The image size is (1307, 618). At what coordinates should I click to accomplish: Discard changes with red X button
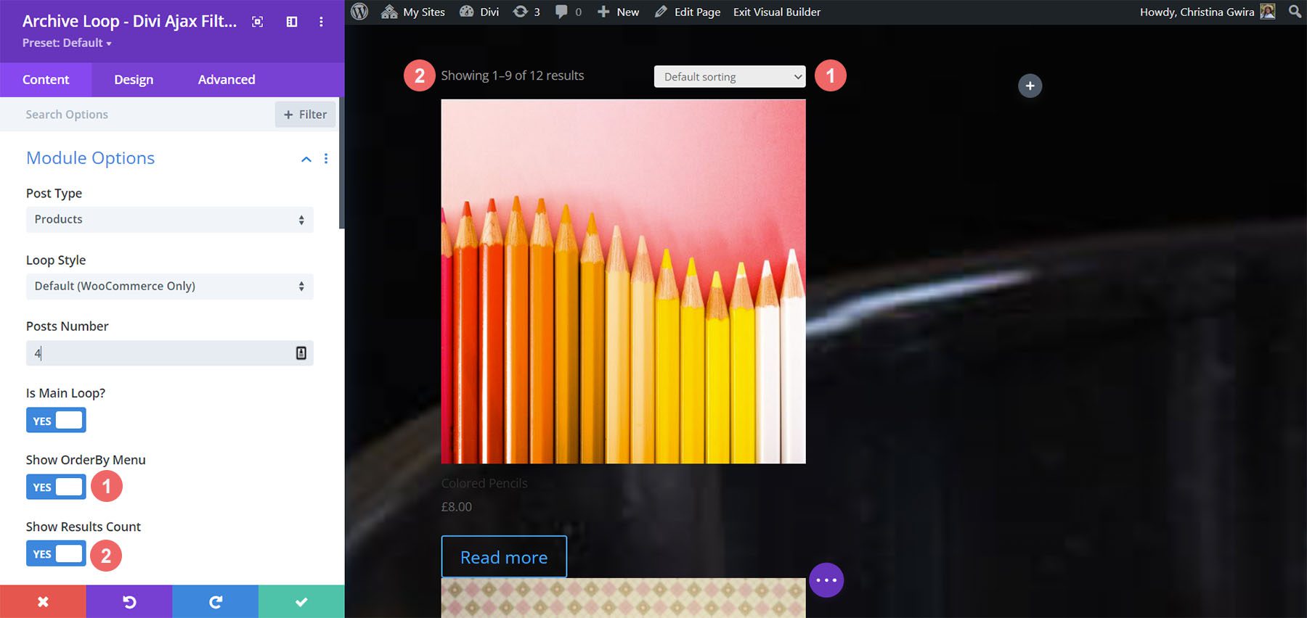pos(43,602)
